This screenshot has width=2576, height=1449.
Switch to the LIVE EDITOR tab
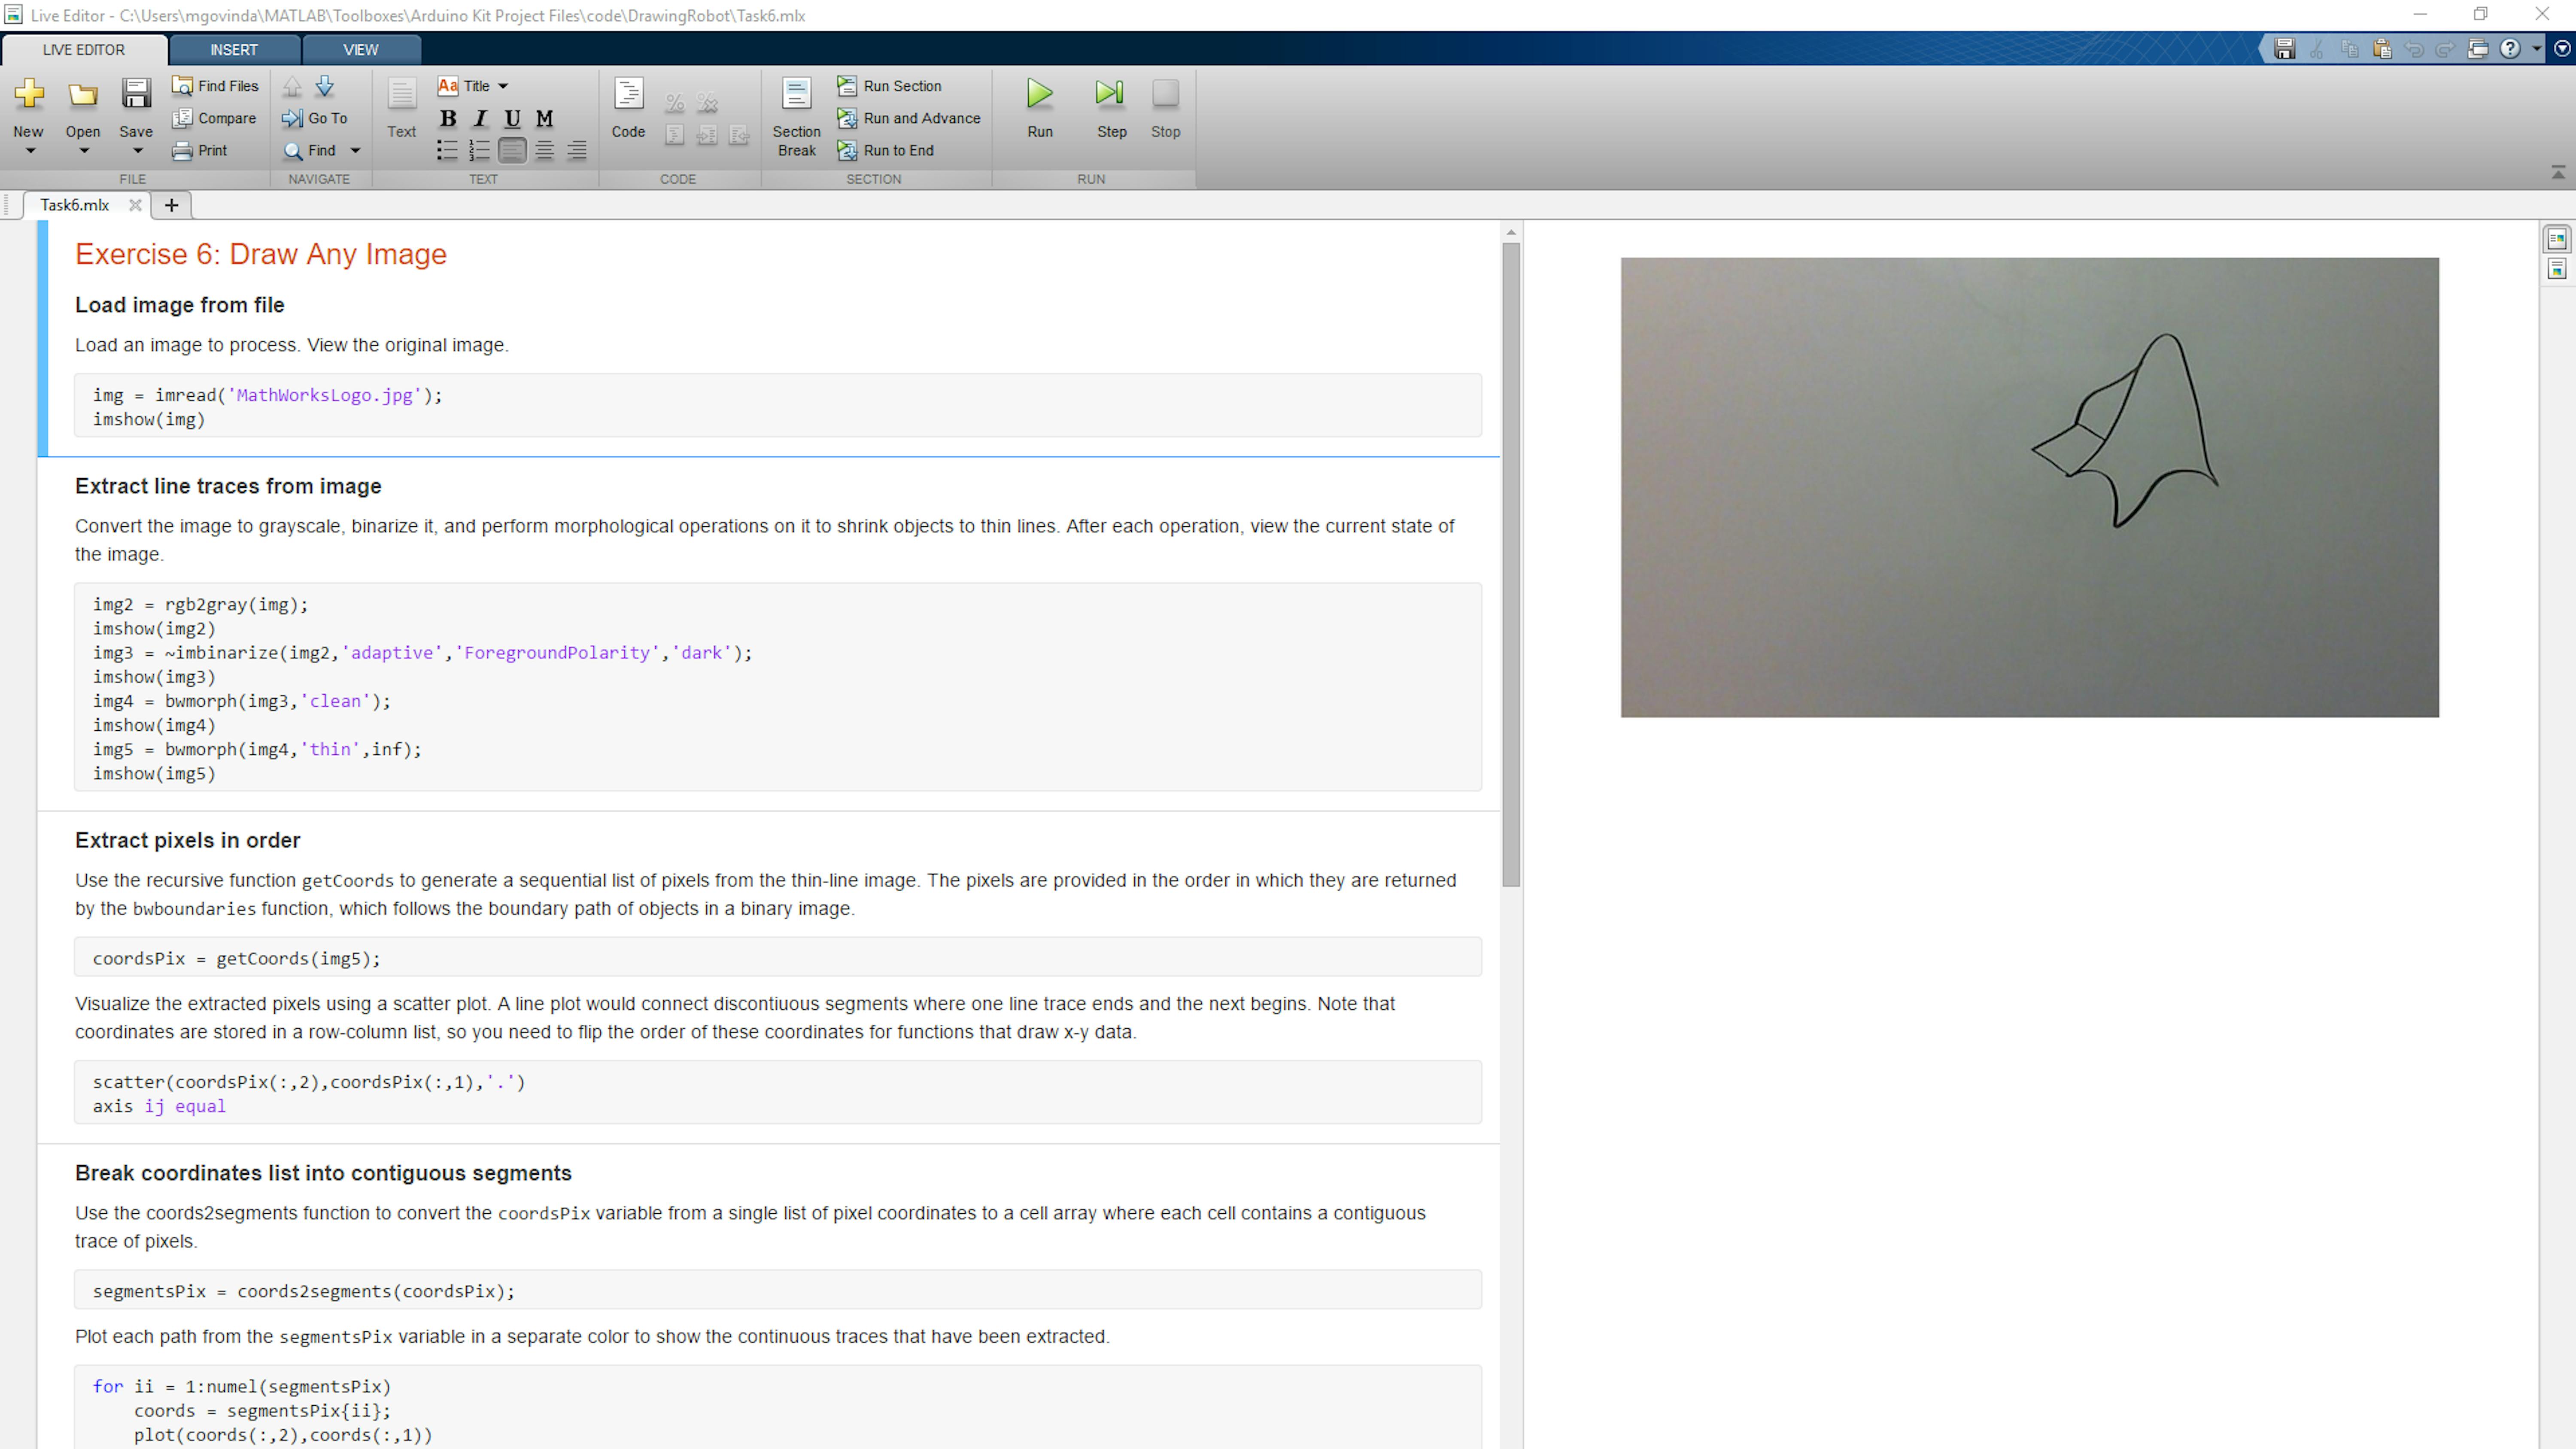coord(84,50)
